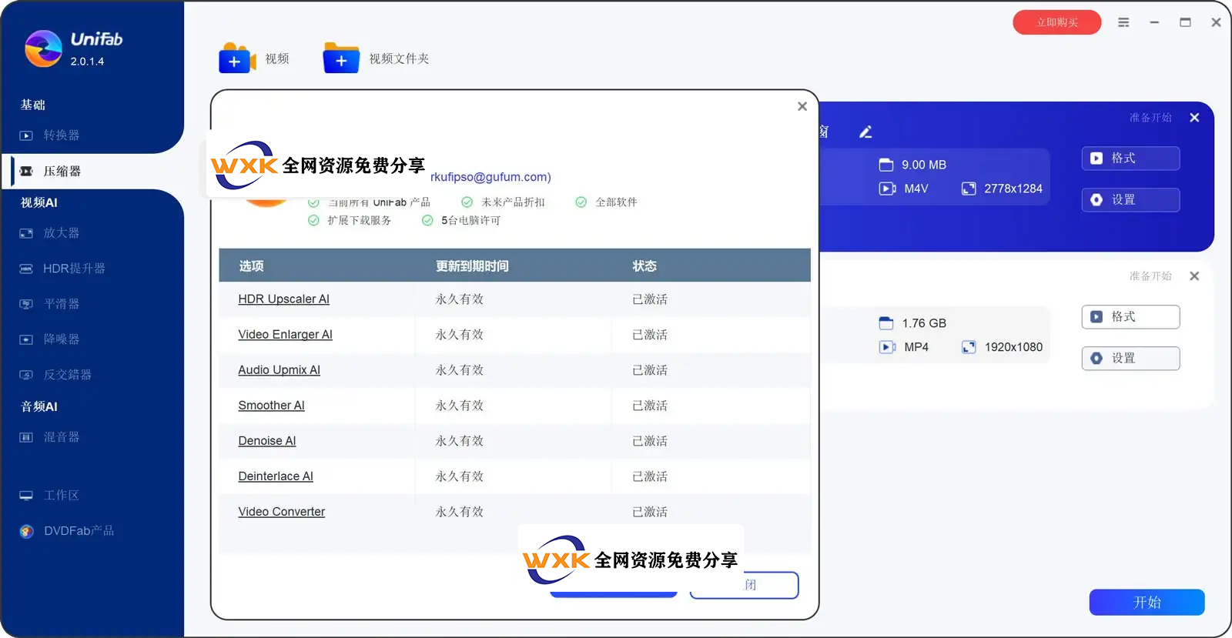This screenshot has height=638, width=1232.
Task: Open DVDFab products in sidebar
Action: point(79,531)
